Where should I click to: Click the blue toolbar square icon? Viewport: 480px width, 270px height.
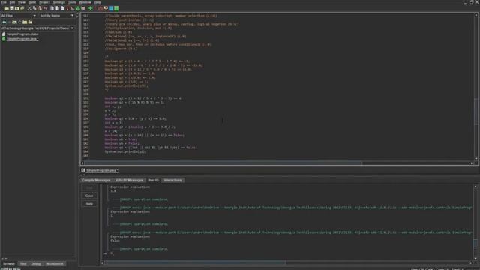tap(111, 8)
